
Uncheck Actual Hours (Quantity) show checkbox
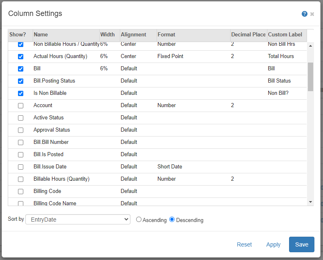pyautogui.click(x=20, y=56)
